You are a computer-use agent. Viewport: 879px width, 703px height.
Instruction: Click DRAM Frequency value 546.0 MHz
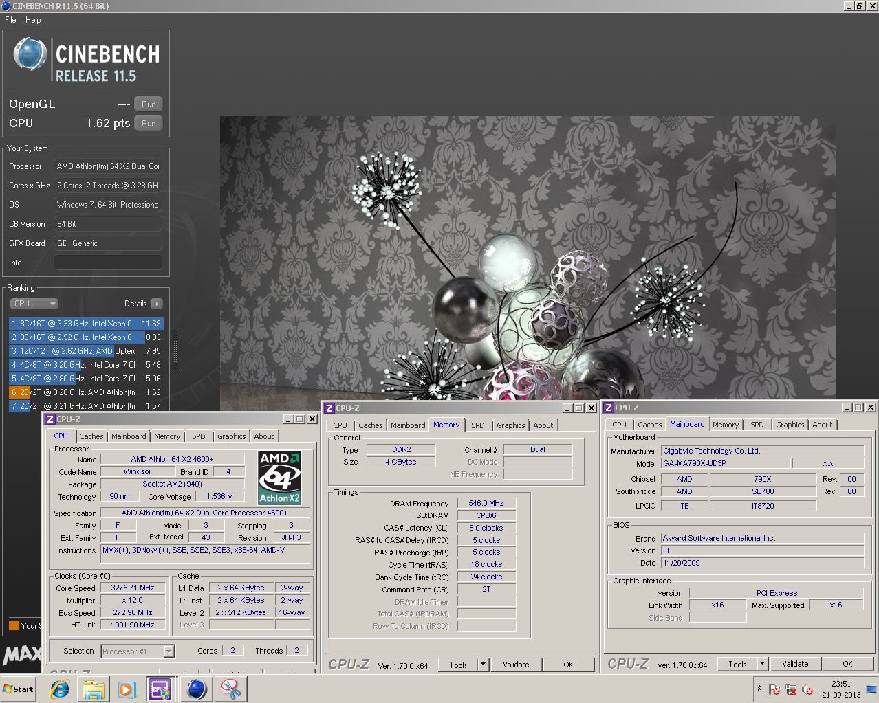[486, 504]
